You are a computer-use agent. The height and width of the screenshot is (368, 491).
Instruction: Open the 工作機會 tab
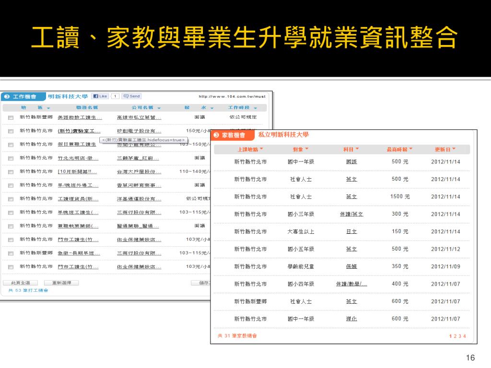click(x=23, y=96)
